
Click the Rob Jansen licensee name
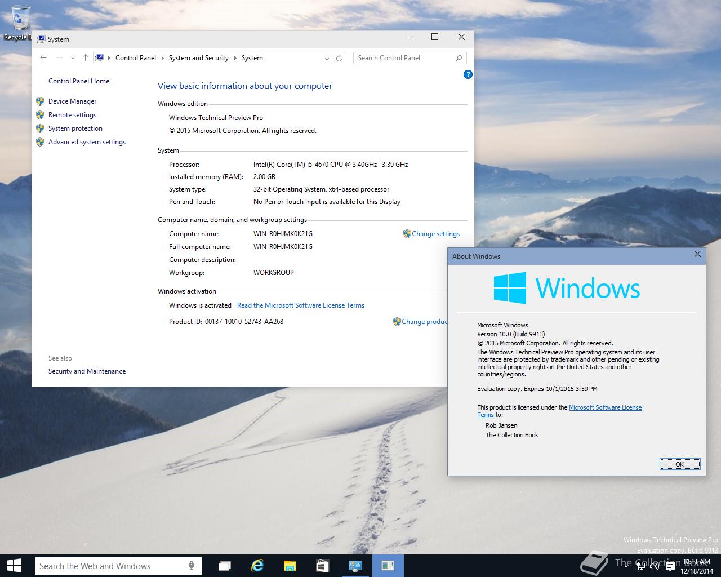point(501,425)
